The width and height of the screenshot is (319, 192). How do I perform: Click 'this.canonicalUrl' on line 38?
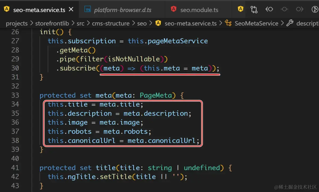pyautogui.click(x=82, y=140)
